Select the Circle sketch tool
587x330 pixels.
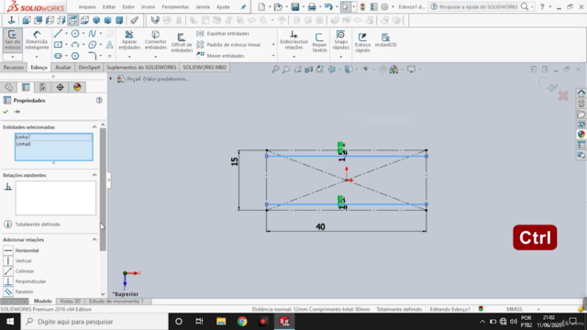[x=75, y=34]
